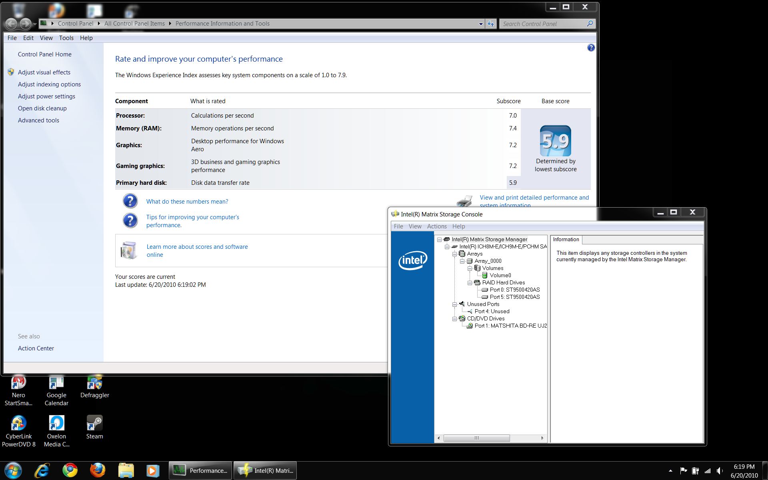Collapse the RAID Hard Drives node
Viewport: 768px width, 480px height.
tap(470, 283)
